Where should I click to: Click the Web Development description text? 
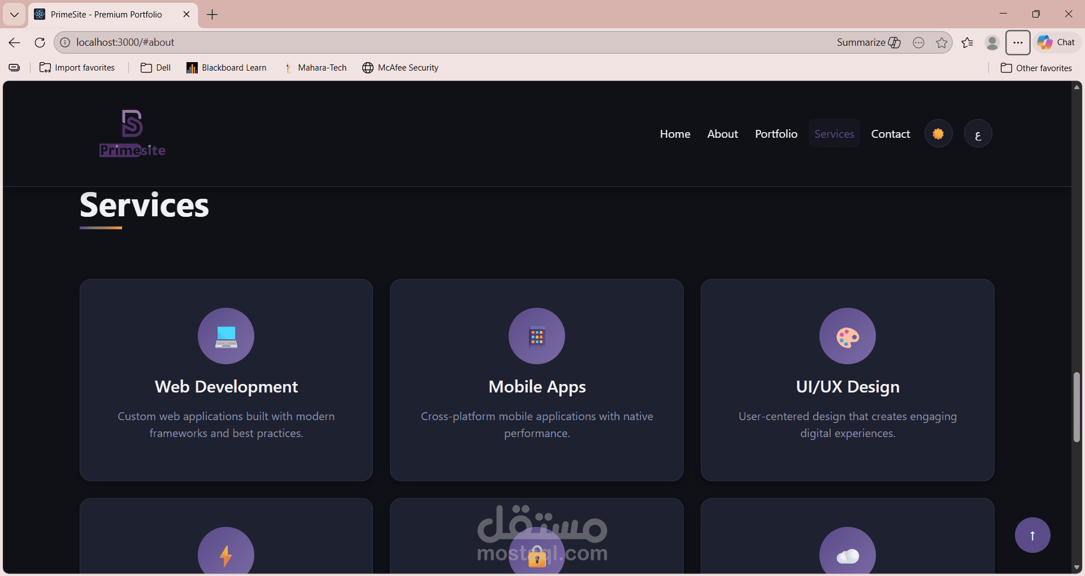226,425
